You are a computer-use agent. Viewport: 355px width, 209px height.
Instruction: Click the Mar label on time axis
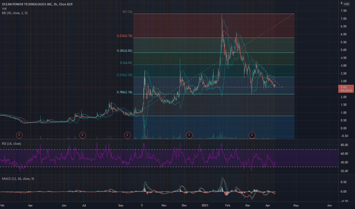248,205
